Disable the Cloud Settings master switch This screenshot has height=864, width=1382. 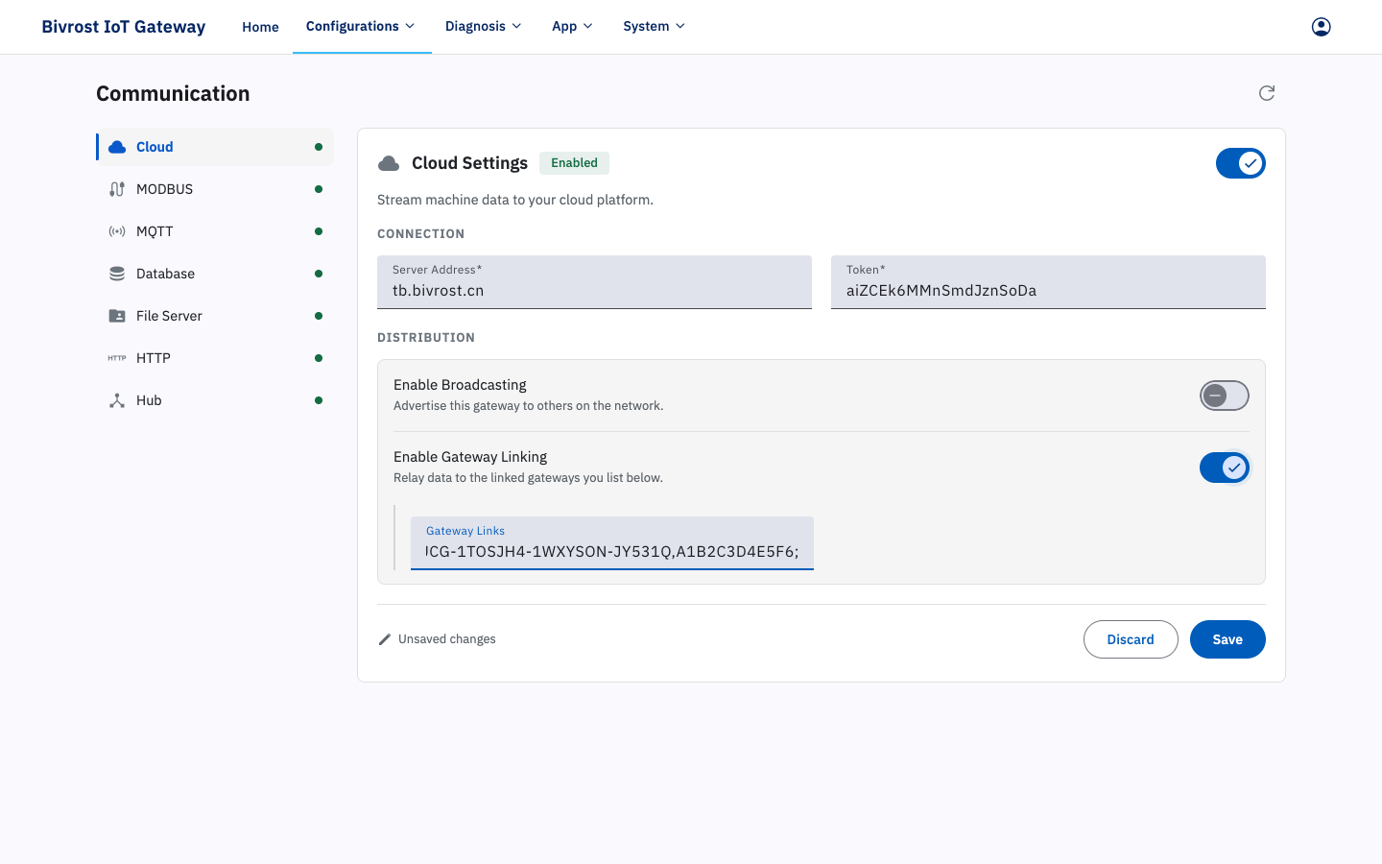click(1241, 163)
